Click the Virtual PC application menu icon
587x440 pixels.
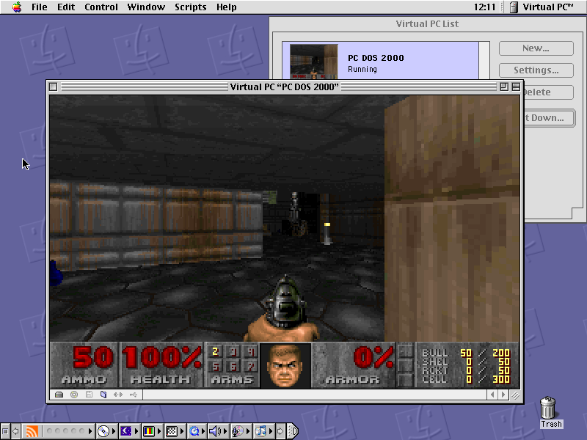coord(514,7)
